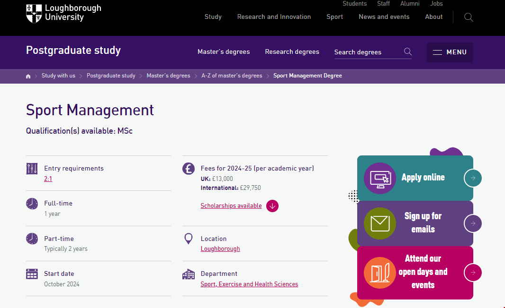Click the 2:1 entry requirements link

click(x=48, y=179)
